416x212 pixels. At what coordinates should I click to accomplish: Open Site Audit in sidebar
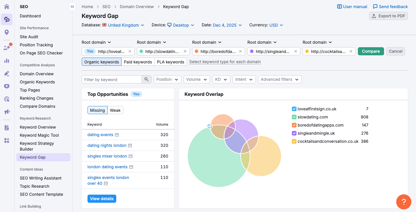[x=29, y=37]
